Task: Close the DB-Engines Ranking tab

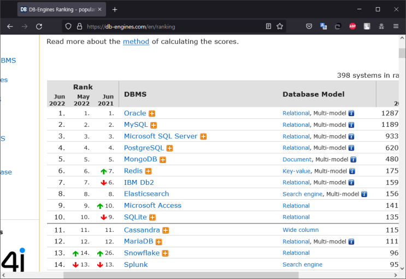Action: coord(100,9)
